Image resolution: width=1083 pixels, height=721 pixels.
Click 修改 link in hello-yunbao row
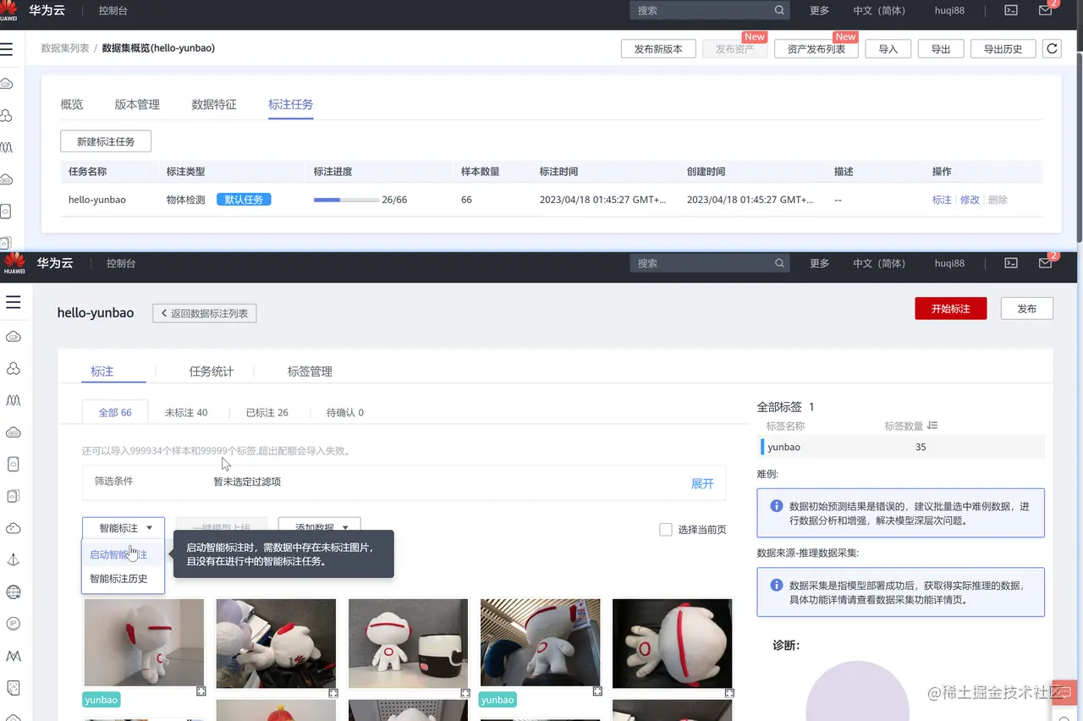(x=970, y=200)
